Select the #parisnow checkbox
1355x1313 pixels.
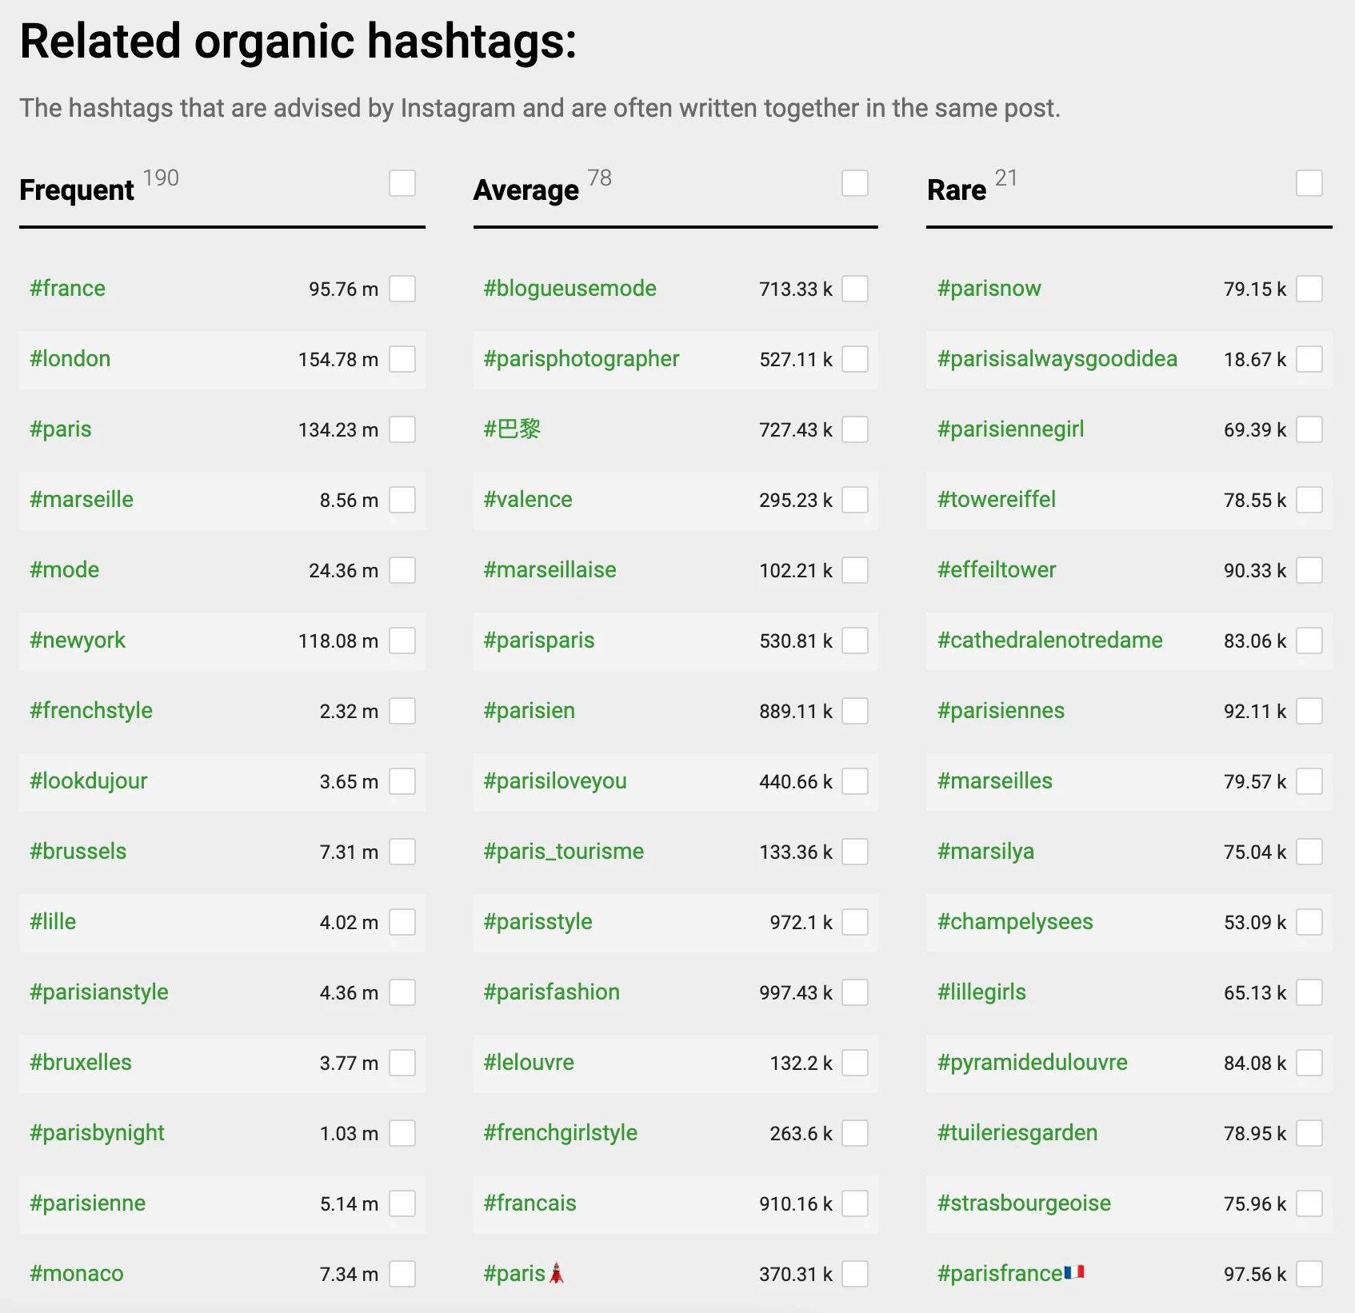point(1309,289)
